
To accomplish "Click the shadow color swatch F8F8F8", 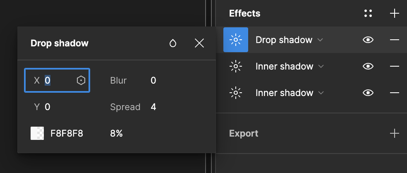I will [37, 133].
